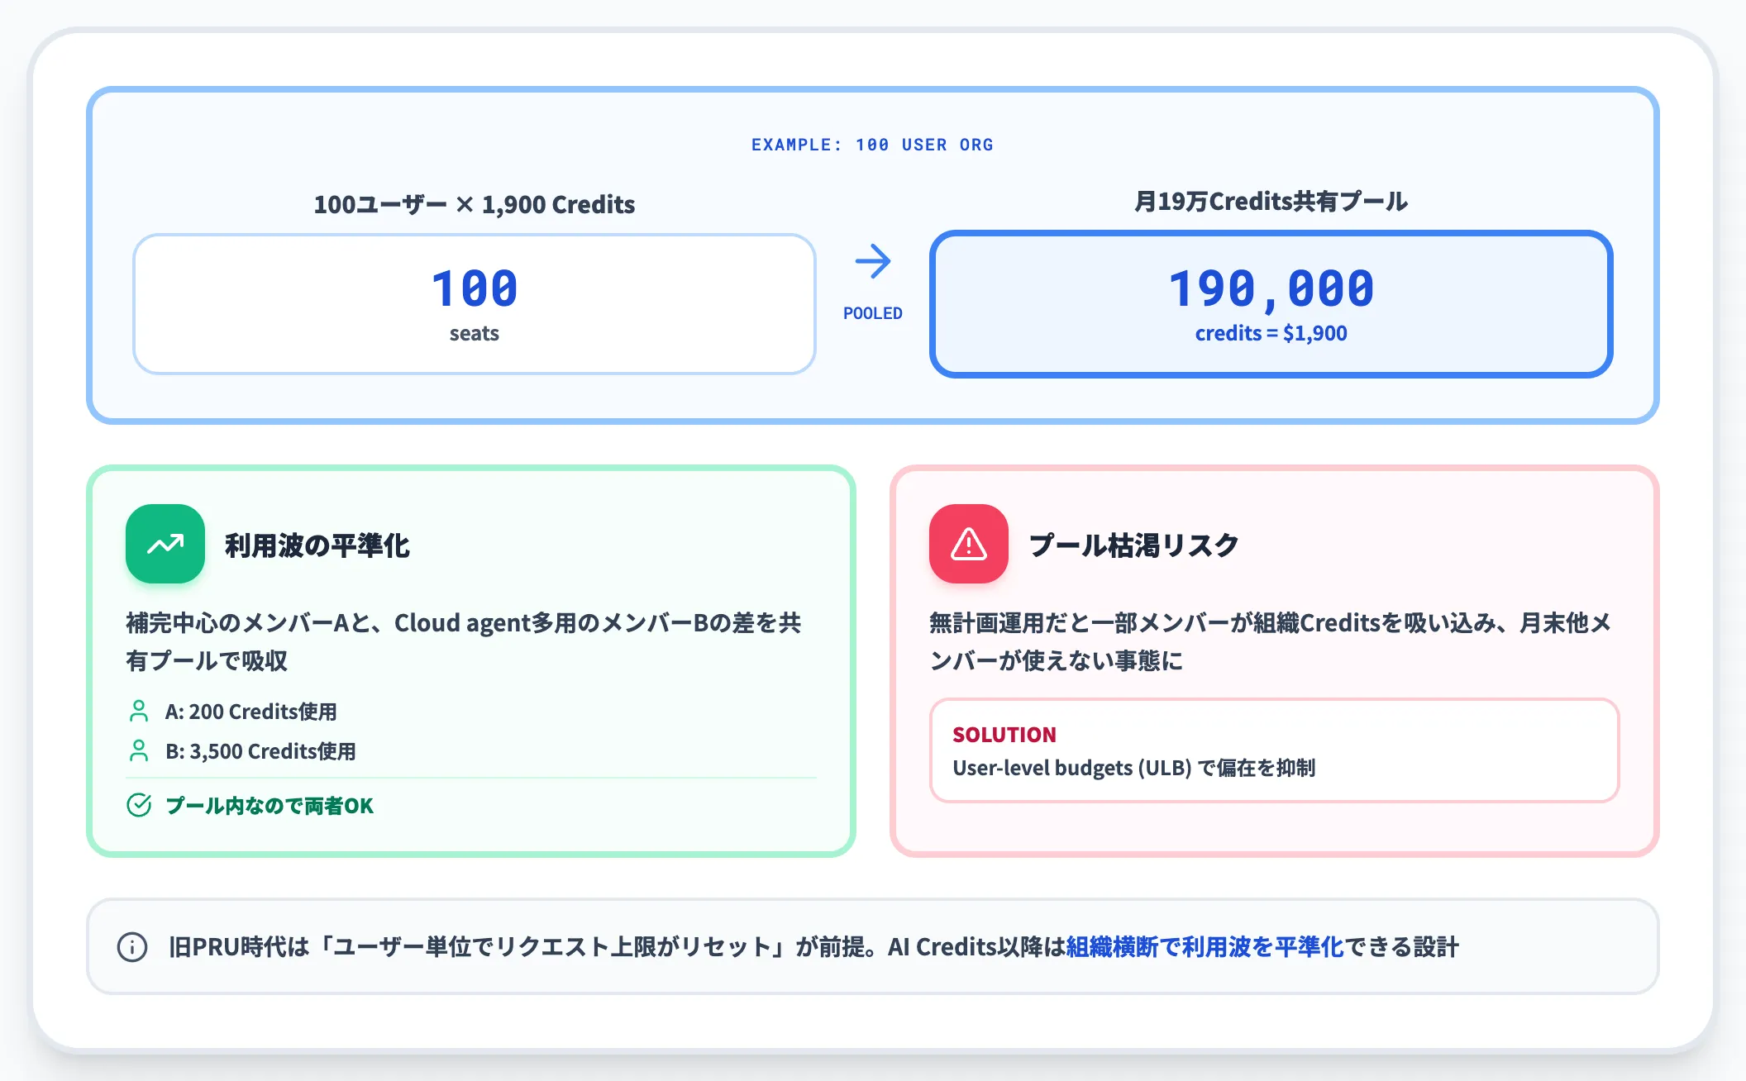Click the 'credits = $1,900' text
The height and width of the screenshot is (1081, 1746).
1271,333
